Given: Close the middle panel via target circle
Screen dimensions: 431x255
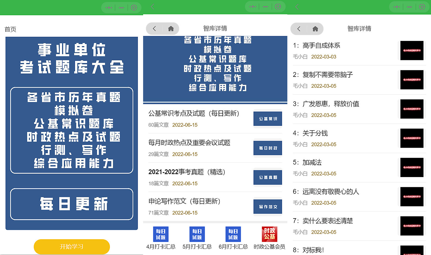Looking at the screenshot, I should (x=278, y=7).
